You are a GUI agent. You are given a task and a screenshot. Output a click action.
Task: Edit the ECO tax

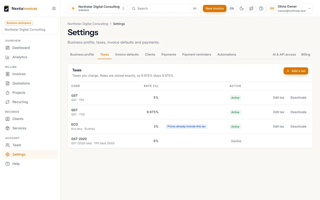[x=279, y=126]
